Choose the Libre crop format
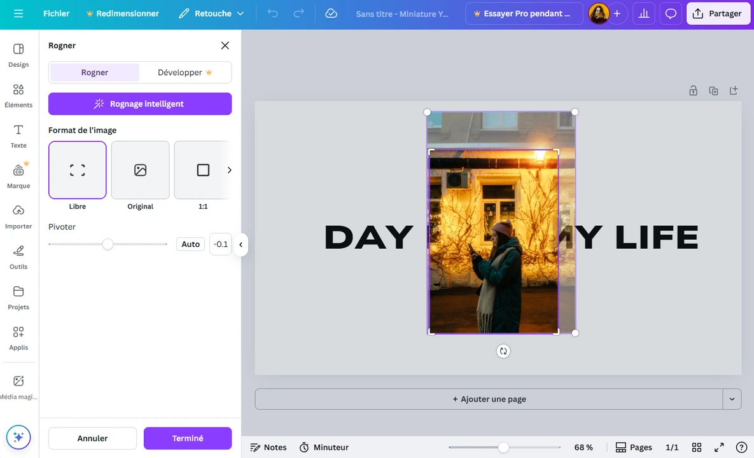The height and width of the screenshot is (458, 754). tap(77, 170)
